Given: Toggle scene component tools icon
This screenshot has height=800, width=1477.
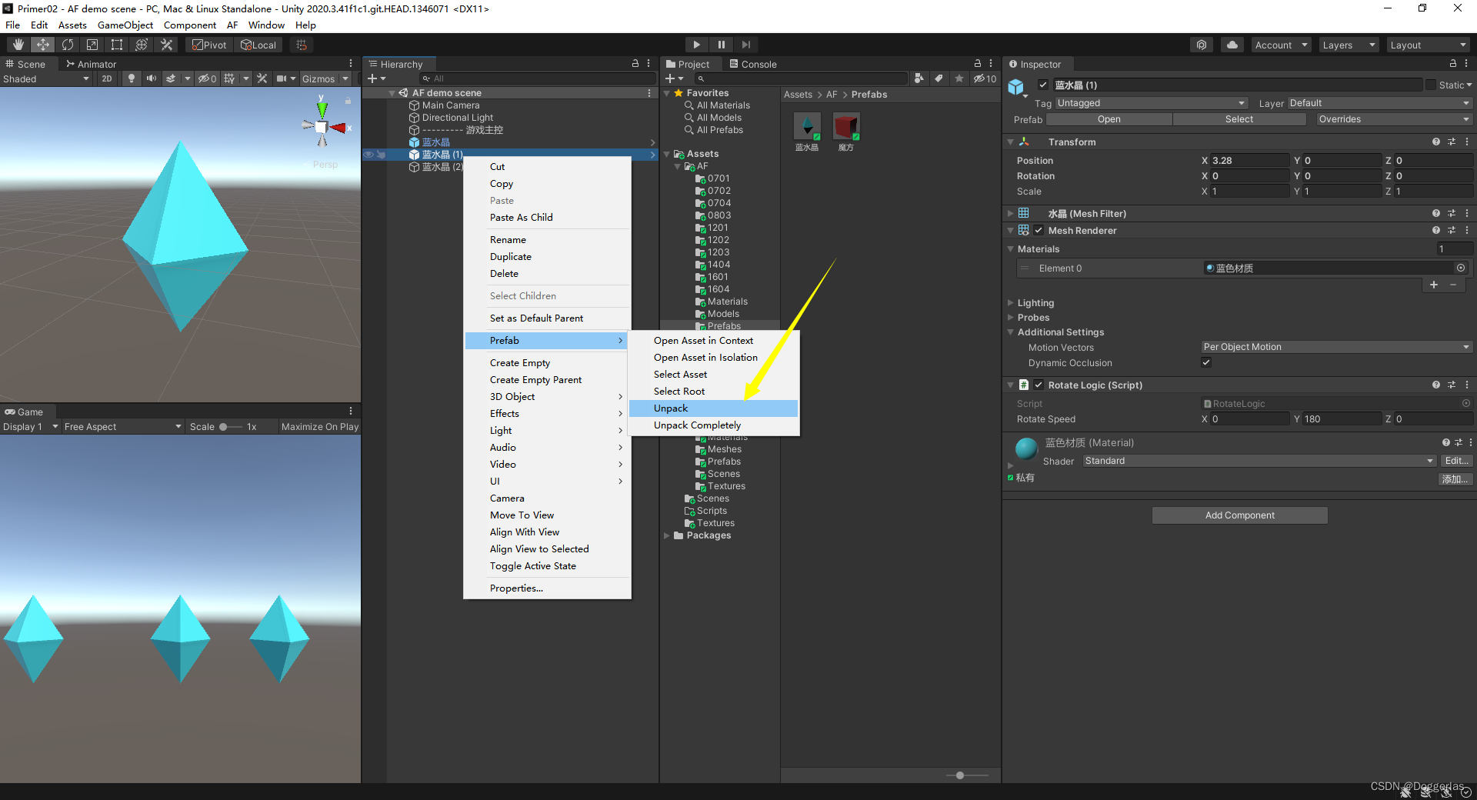Looking at the screenshot, I should pos(262,78).
